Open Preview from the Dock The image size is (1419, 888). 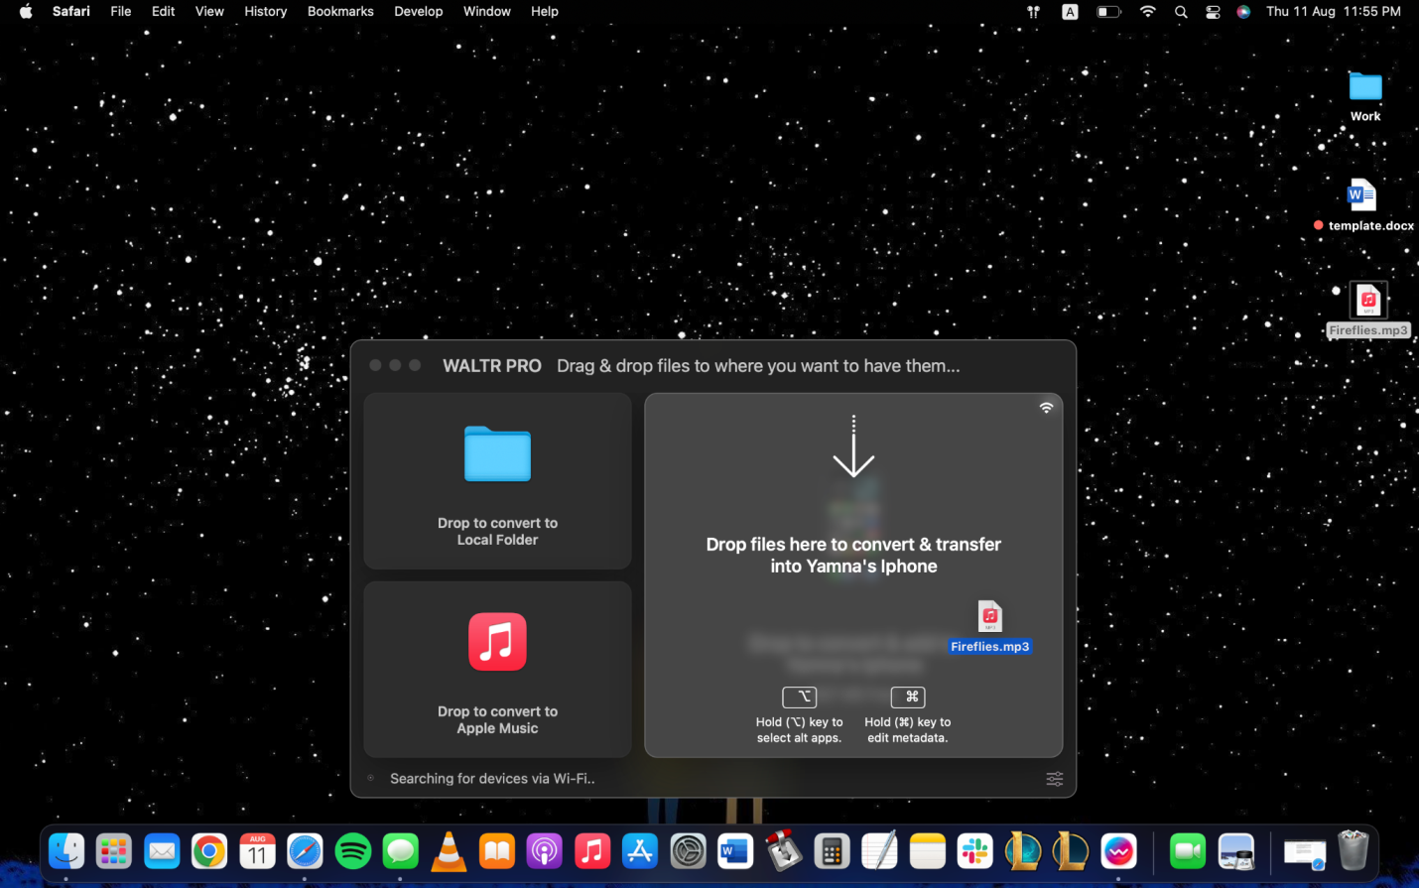1235,851
